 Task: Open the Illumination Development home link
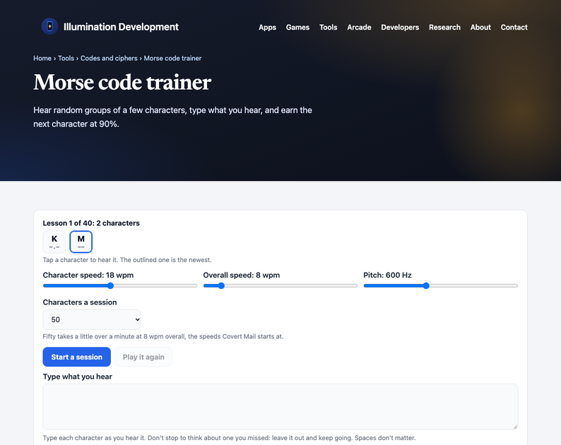tap(110, 27)
